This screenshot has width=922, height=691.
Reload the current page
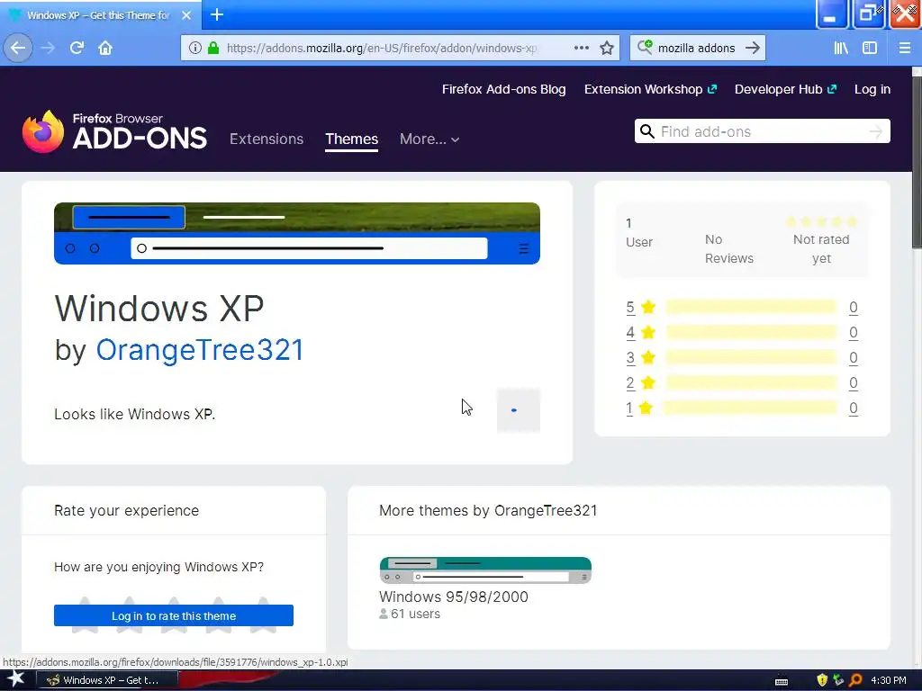point(77,48)
